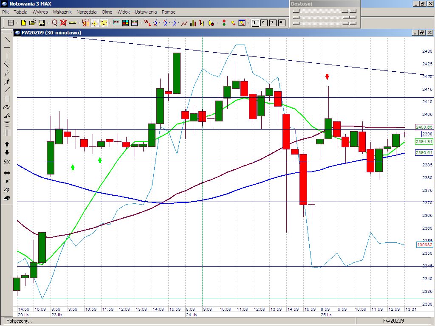Viewport: 435px width, 326px height.
Task: Pick the Fibonacci arcs tool
Action: click(x=7, y=107)
